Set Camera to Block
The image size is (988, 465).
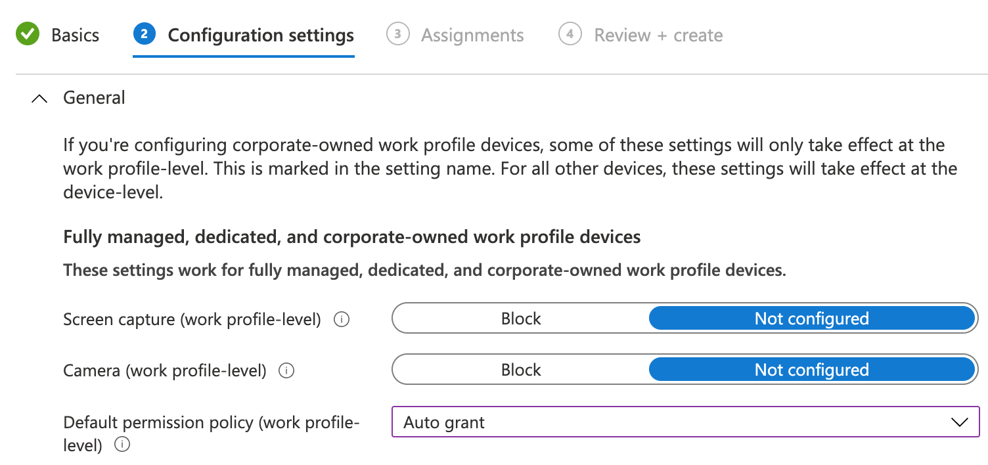[x=521, y=370]
